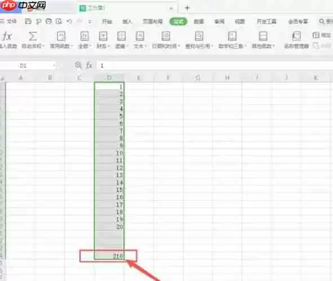Click the new tab plus icon
333x281 pixels.
point(187,8)
